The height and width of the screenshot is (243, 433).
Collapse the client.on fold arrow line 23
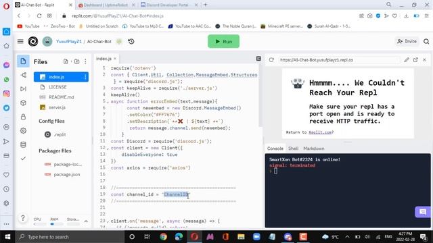tap(108, 221)
